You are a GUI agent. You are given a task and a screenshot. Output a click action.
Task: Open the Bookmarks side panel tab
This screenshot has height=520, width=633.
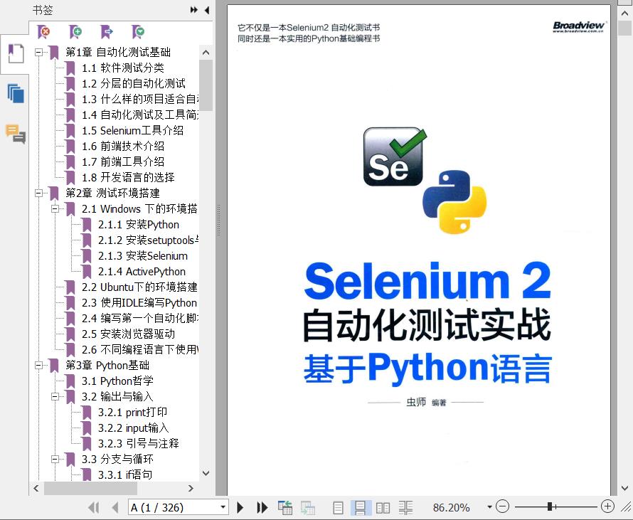coord(16,53)
